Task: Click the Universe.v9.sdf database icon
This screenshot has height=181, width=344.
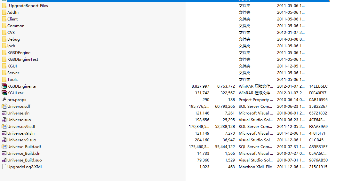Action: click(4, 127)
